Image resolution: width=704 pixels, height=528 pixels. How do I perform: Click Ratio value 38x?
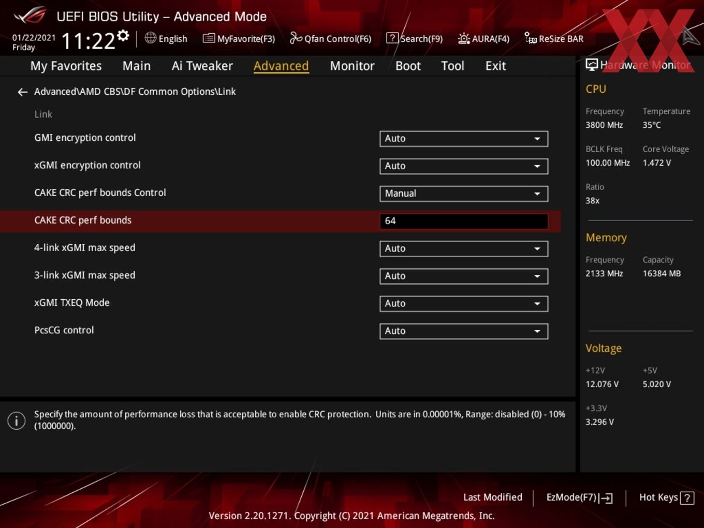tap(592, 200)
